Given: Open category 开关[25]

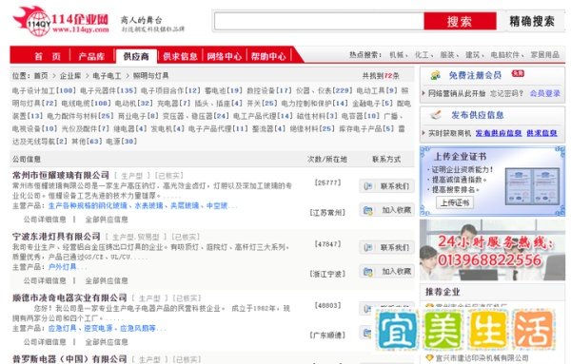Looking at the screenshot, I should pyautogui.click(x=263, y=104).
